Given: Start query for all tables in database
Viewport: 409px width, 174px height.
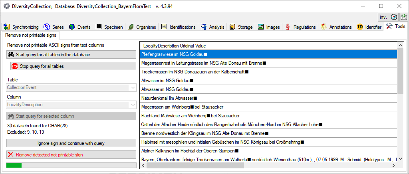Looking at the screenshot, I should (x=71, y=55).
